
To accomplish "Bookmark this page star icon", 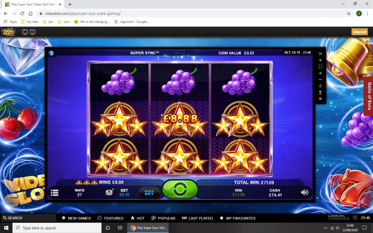I will pos(348,13).
